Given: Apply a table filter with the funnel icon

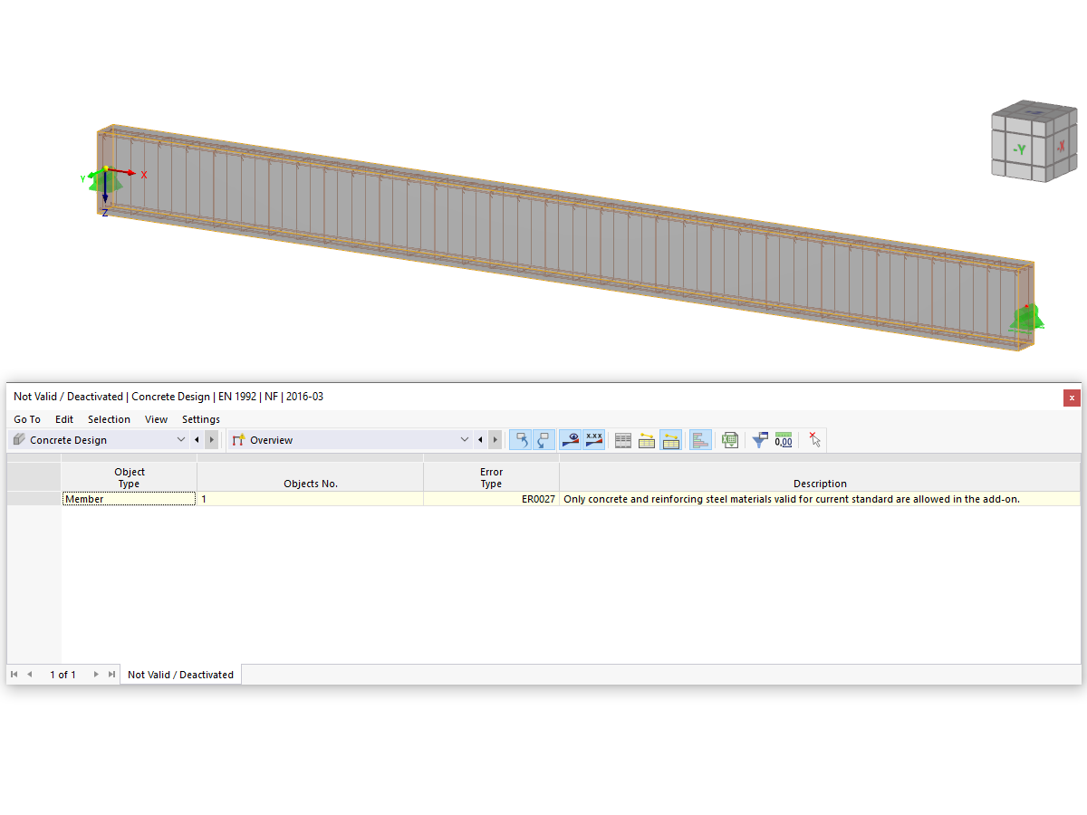Looking at the screenshot, I should tap(759, 439).
